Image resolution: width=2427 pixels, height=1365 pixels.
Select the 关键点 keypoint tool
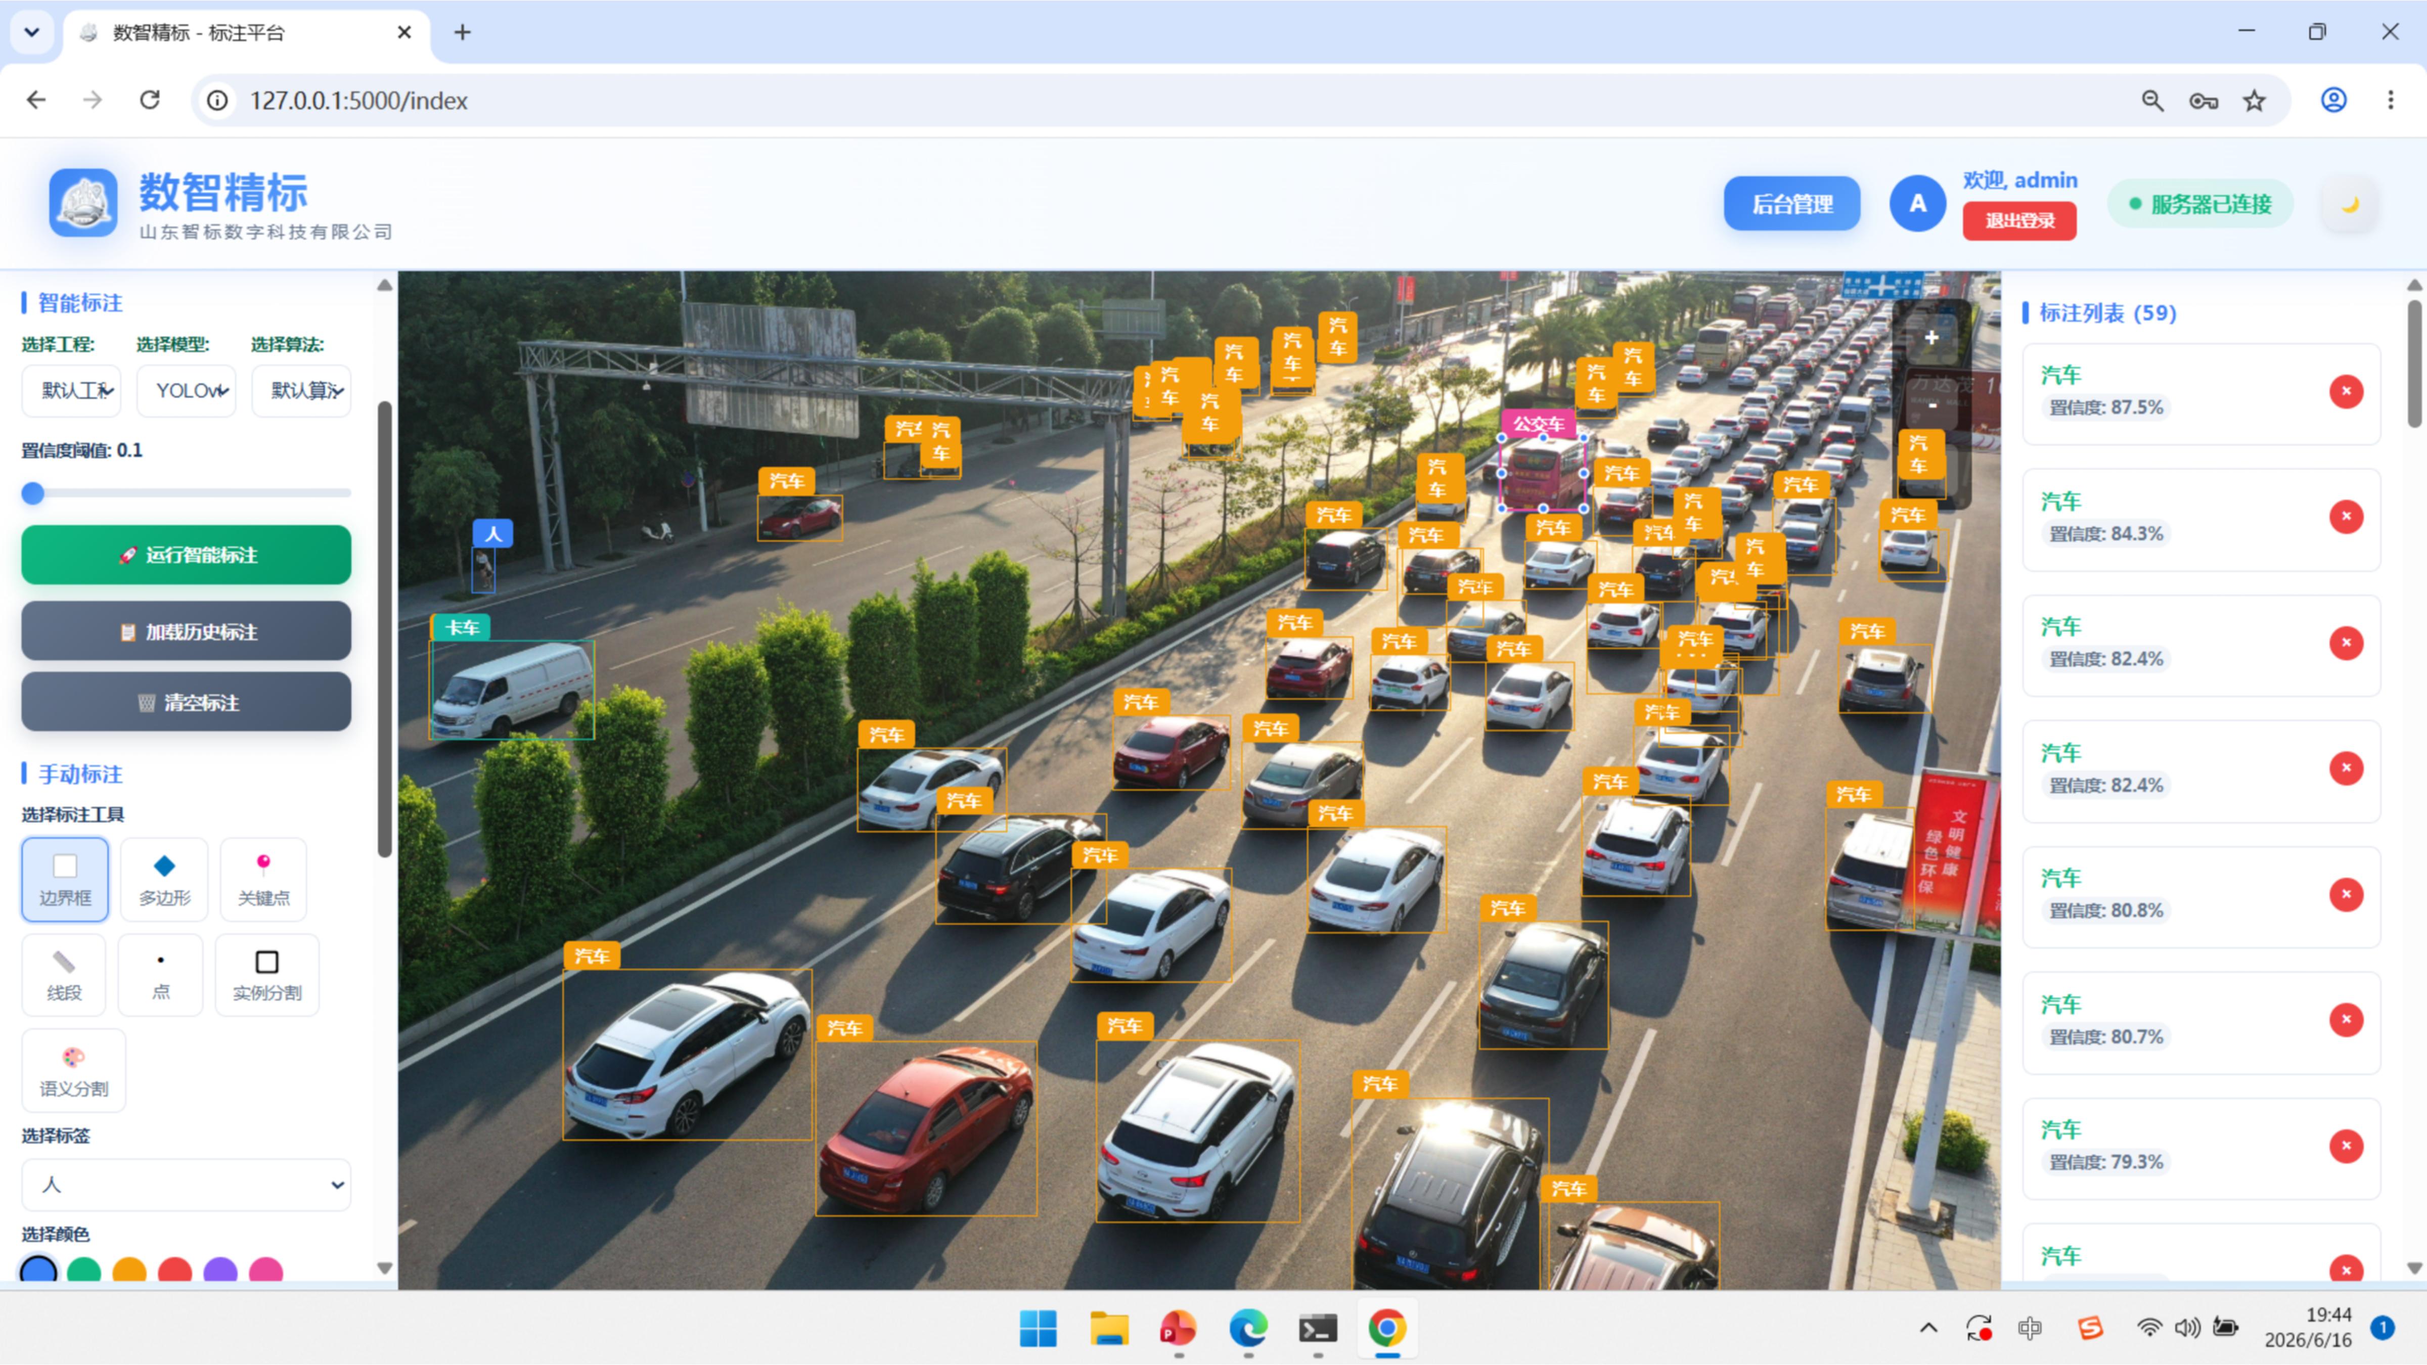point(264,879)
